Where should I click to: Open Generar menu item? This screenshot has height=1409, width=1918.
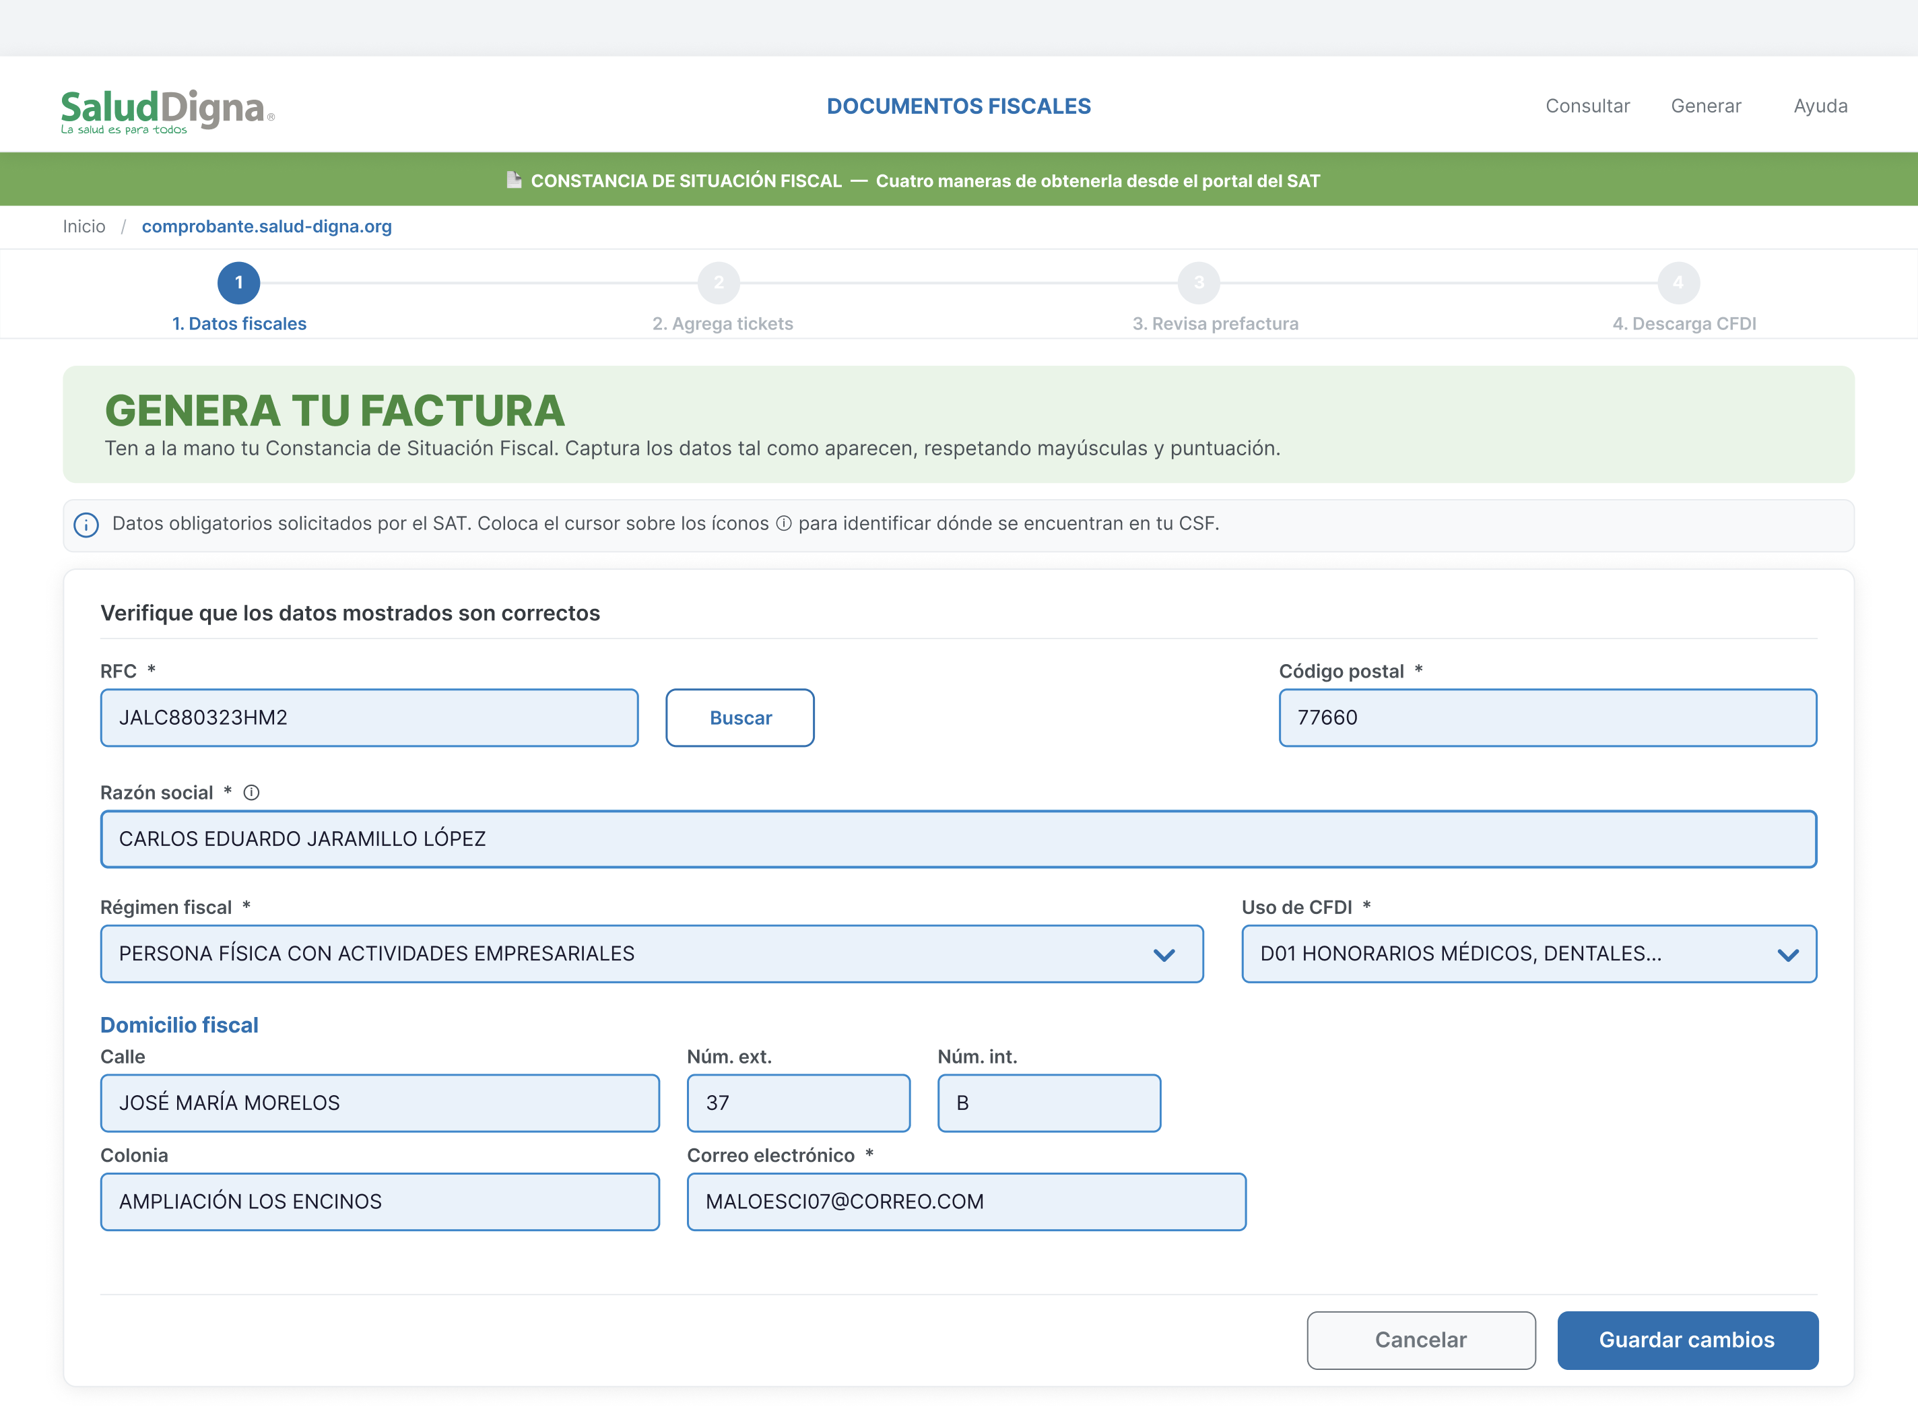pyautogui.click(x=1706, y=106)
